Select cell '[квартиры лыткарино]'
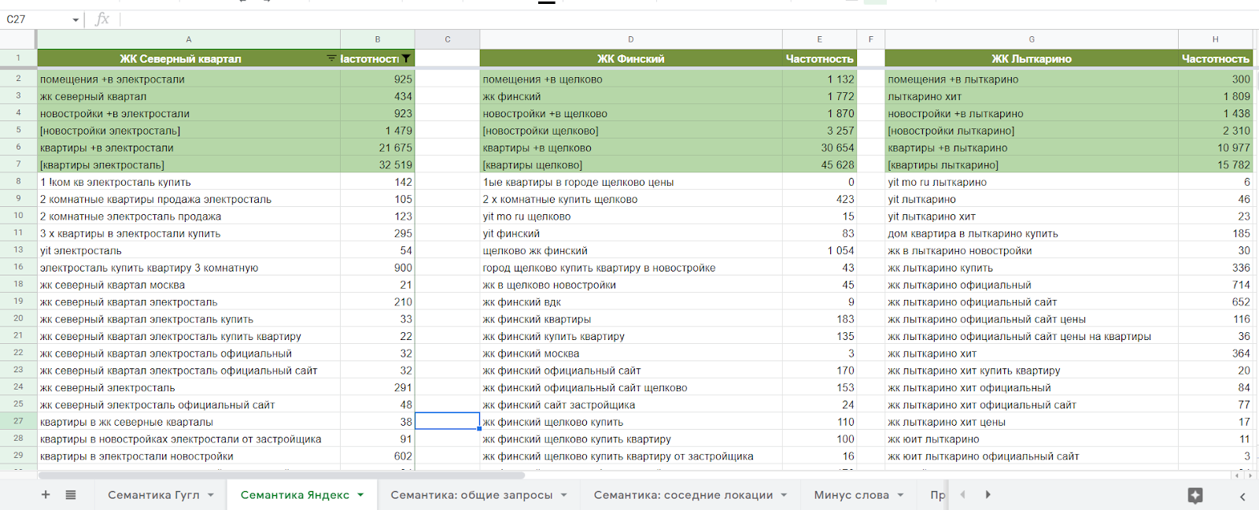The width and height of the screenshot is (1259, 510). pos(1032,165)
